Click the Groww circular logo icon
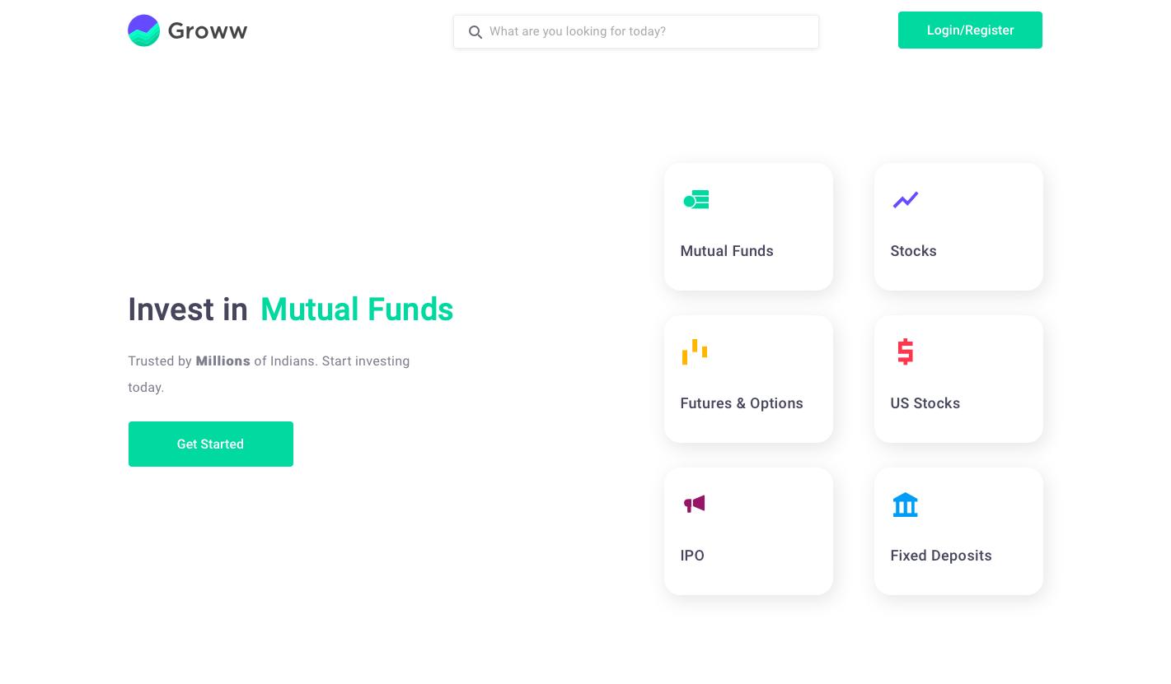Viewport: 1171px width, 684px height. click(x=143, y=30)
